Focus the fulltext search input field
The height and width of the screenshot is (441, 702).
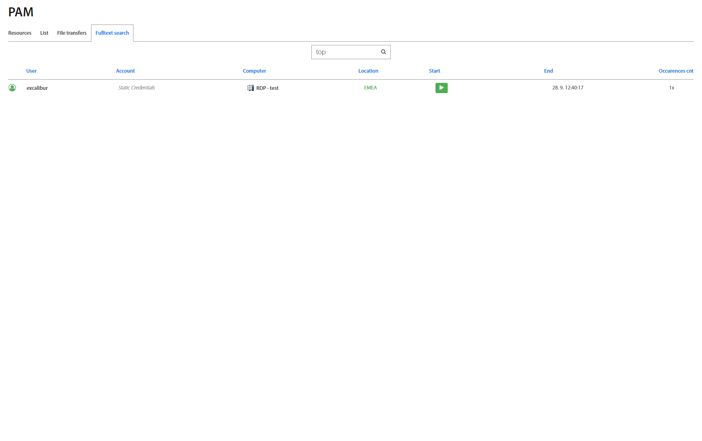coord(345,52)
